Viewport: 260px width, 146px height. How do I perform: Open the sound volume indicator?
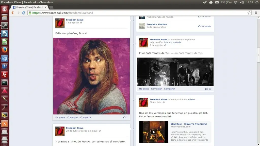[242, 2]
